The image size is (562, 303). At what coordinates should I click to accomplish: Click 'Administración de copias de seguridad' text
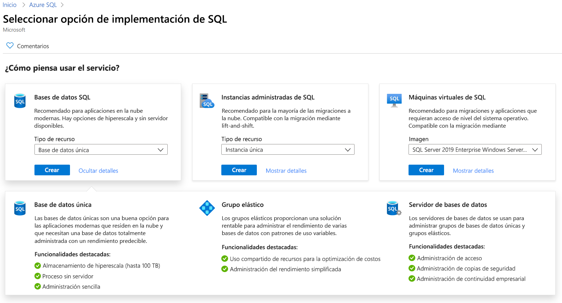[x=466, y=269]
